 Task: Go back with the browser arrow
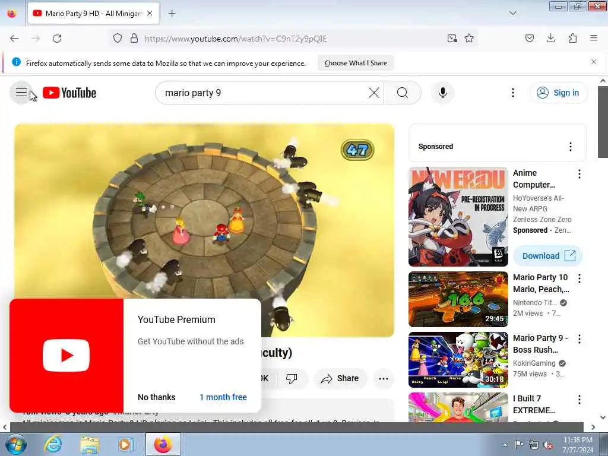point(14,39)
